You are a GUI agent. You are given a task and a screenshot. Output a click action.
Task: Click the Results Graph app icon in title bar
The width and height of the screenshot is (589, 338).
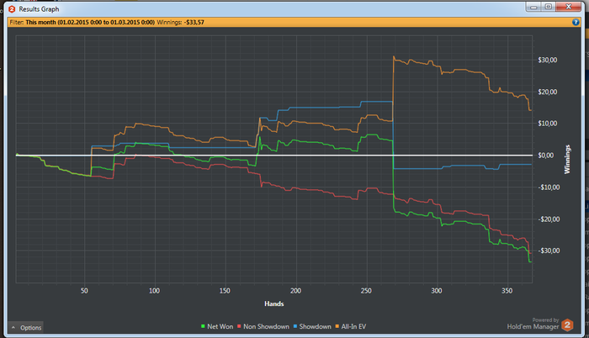[x=12, y=9]
